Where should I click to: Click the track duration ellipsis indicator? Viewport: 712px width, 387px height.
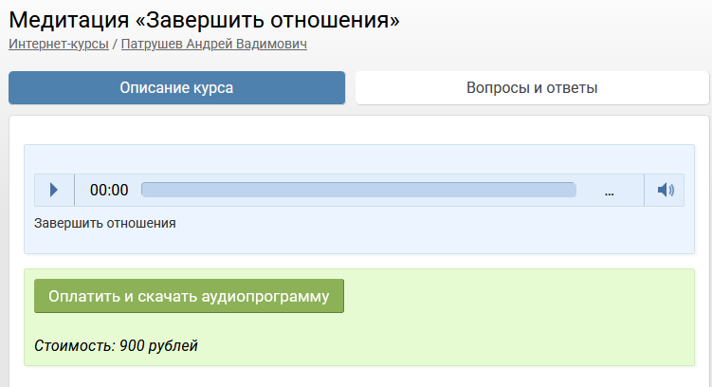click(610, 191)
